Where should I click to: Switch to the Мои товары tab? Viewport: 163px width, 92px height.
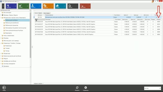47,13
